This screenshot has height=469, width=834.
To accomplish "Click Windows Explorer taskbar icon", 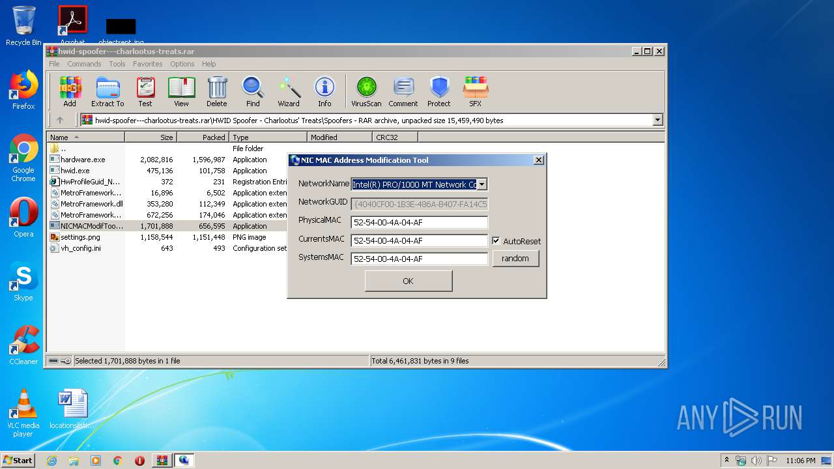I will pyautogui.click(x=74, y=461).
